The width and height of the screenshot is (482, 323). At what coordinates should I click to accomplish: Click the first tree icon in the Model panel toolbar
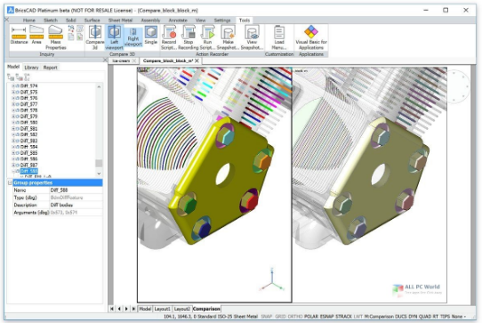click(11, 77)
